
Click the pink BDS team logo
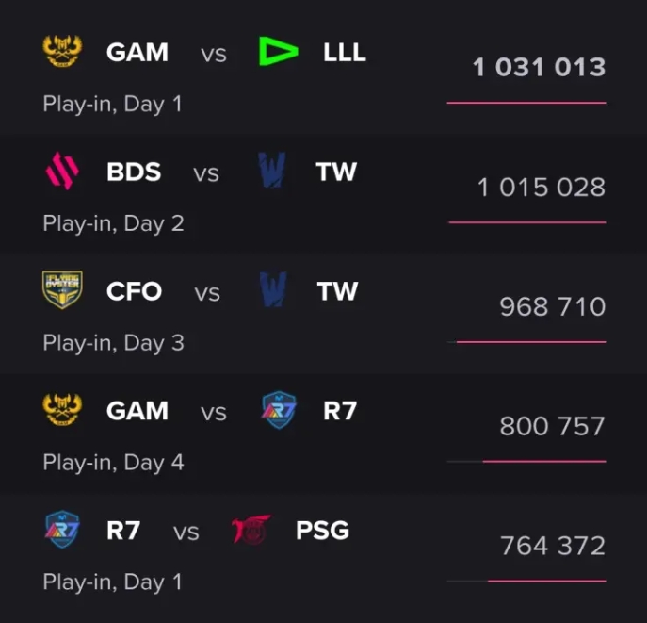[62, 172]
